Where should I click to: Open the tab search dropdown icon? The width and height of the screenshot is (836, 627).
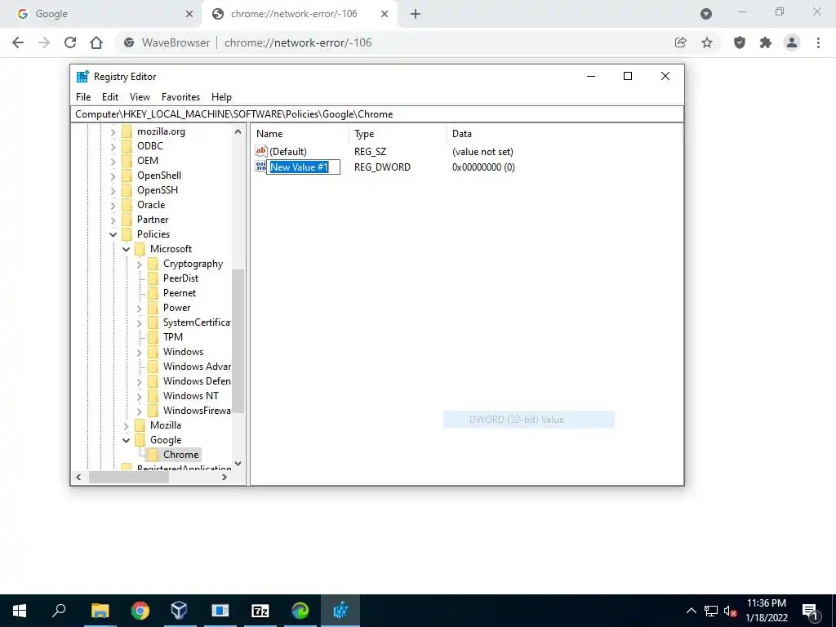point(706,14)
